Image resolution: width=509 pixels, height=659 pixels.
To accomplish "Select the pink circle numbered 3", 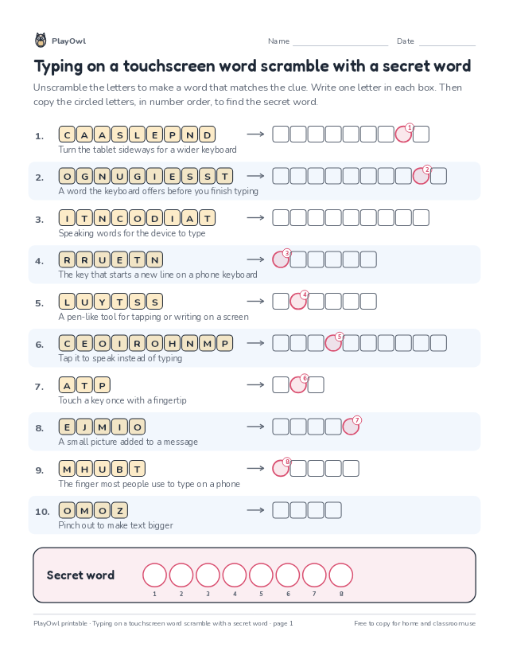I will tap(281, 259).
